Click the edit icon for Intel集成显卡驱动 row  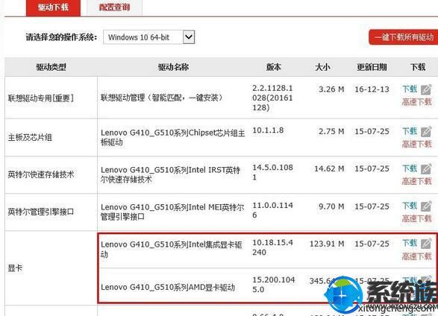pyautogui.click(x=426, y=244)
